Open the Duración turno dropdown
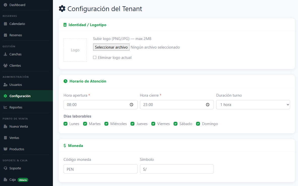Screen dimensions: 298x186 point(253,104)
